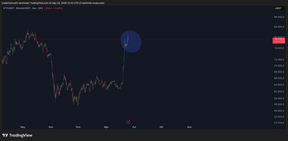Click the 76.000,0 price axis label

(x=279, y=48)
